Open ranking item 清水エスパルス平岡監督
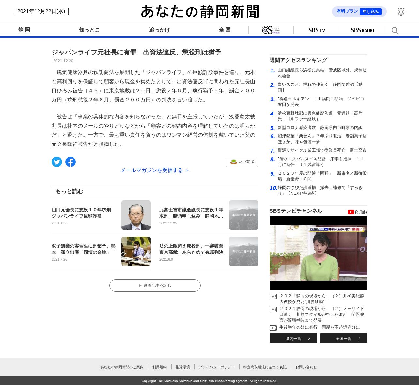 322,162
